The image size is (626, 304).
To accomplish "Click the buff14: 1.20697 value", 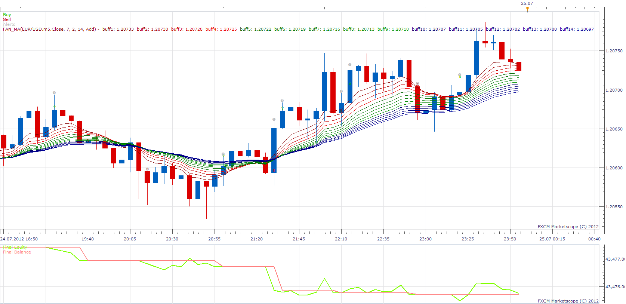I will pos(577,29).
